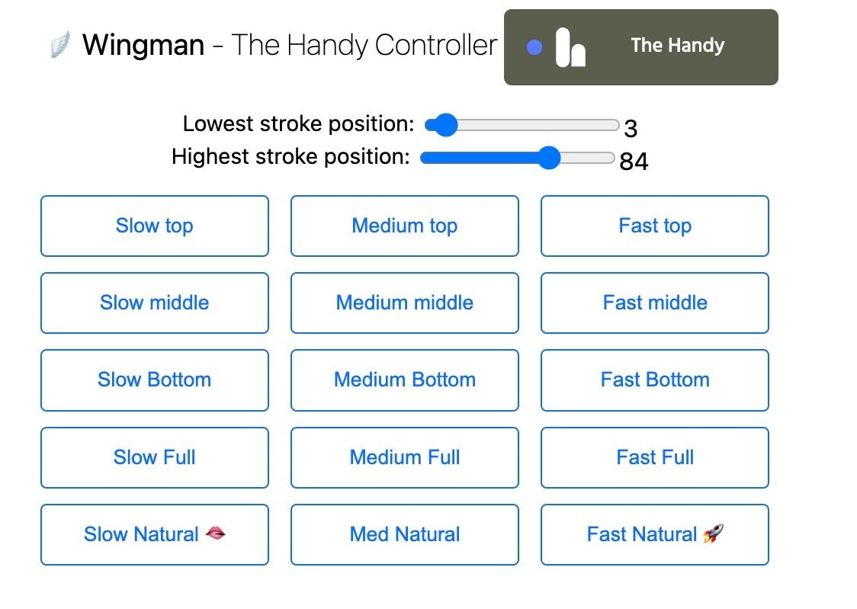
Task: Click the Highest stroke position slider
Action: pos(548,158)
